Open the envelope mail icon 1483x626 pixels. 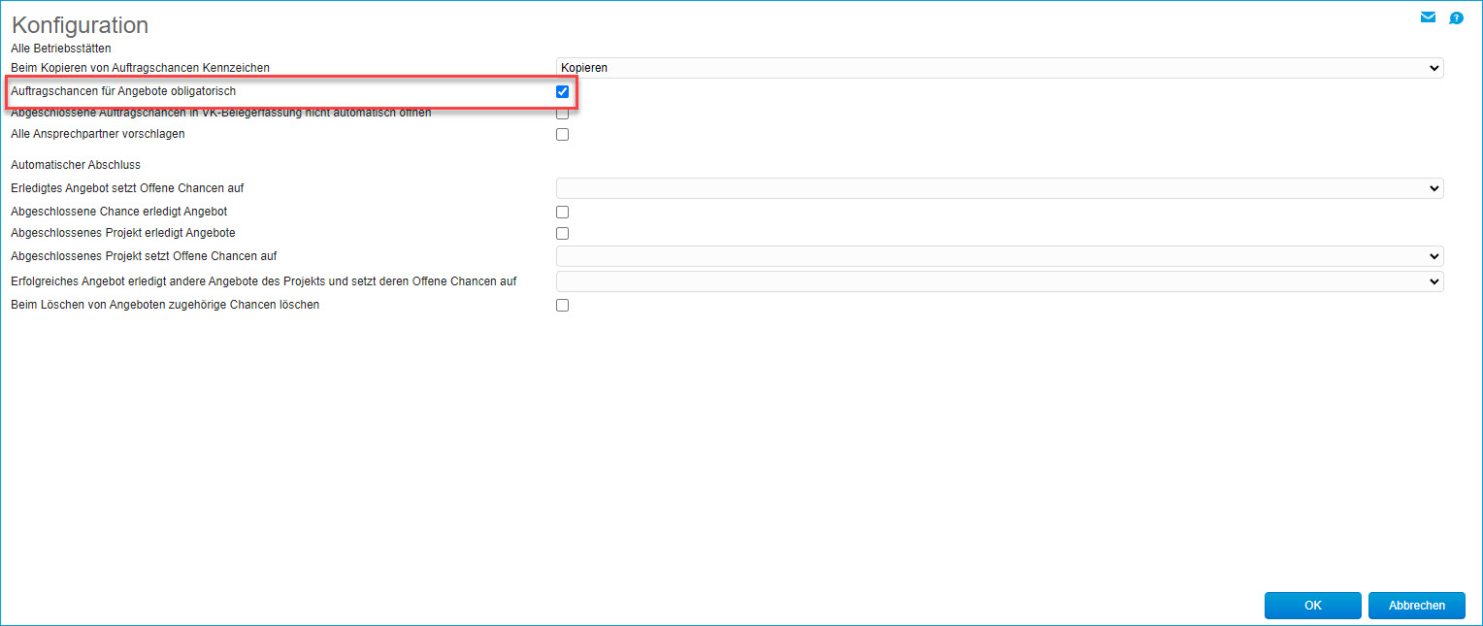coord(1428,17)
